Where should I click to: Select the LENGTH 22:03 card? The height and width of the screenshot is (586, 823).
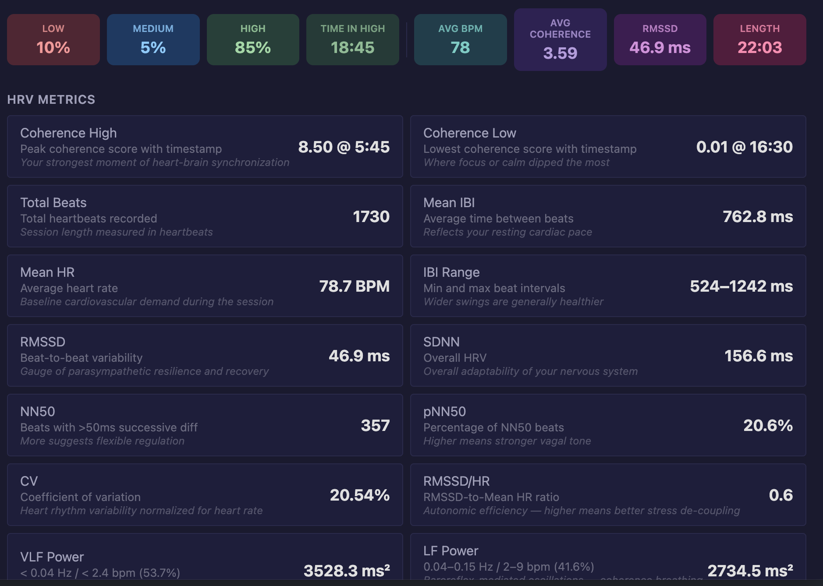pos(760,40)
